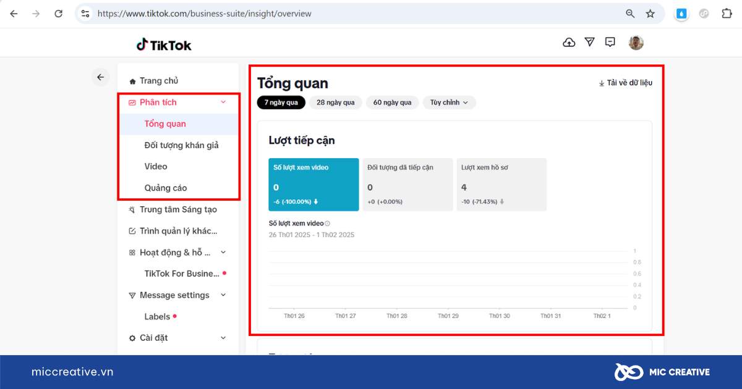742x389 pixels.
Task: Click Tải về dữ liệu text link
Action: [629, 83]
